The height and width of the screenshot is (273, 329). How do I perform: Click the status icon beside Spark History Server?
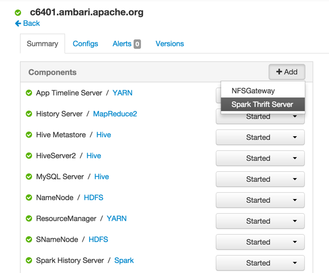[29, 261]
